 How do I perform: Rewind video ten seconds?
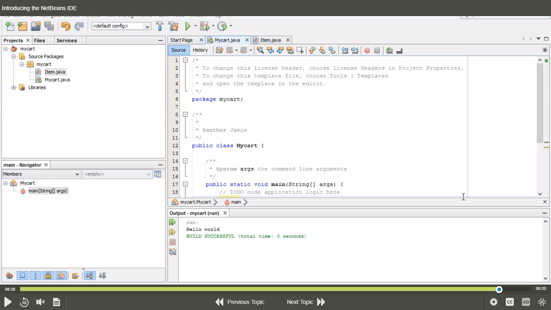tap(24, 302)
